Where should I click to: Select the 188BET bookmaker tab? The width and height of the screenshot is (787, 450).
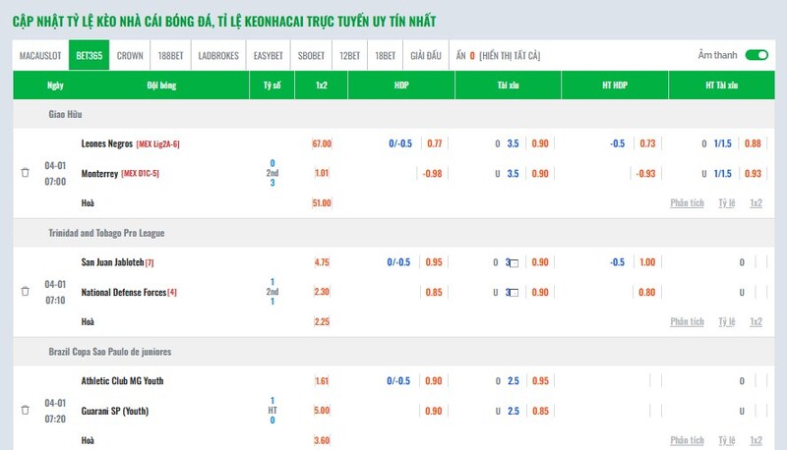pyautogui.click(x=170, y=56)
